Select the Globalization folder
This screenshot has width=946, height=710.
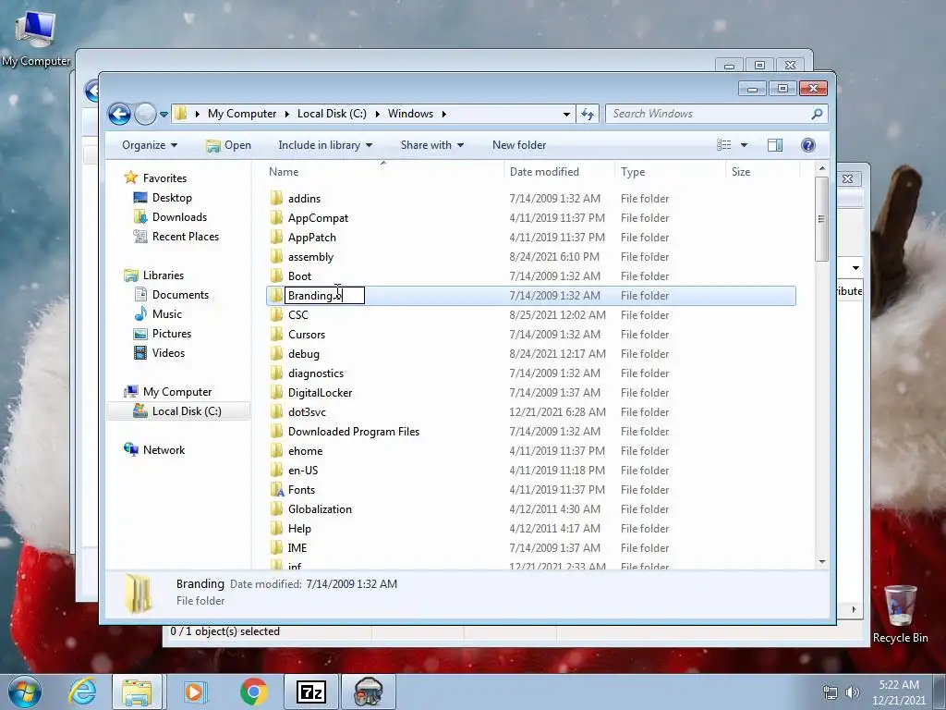click(320, 509)
